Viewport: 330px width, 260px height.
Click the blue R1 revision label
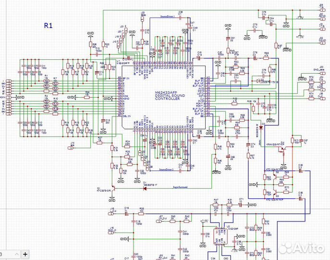[49, 26]
